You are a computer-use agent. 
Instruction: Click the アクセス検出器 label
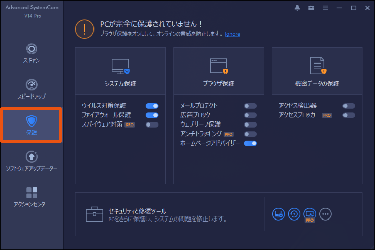[x=298, y=106]
